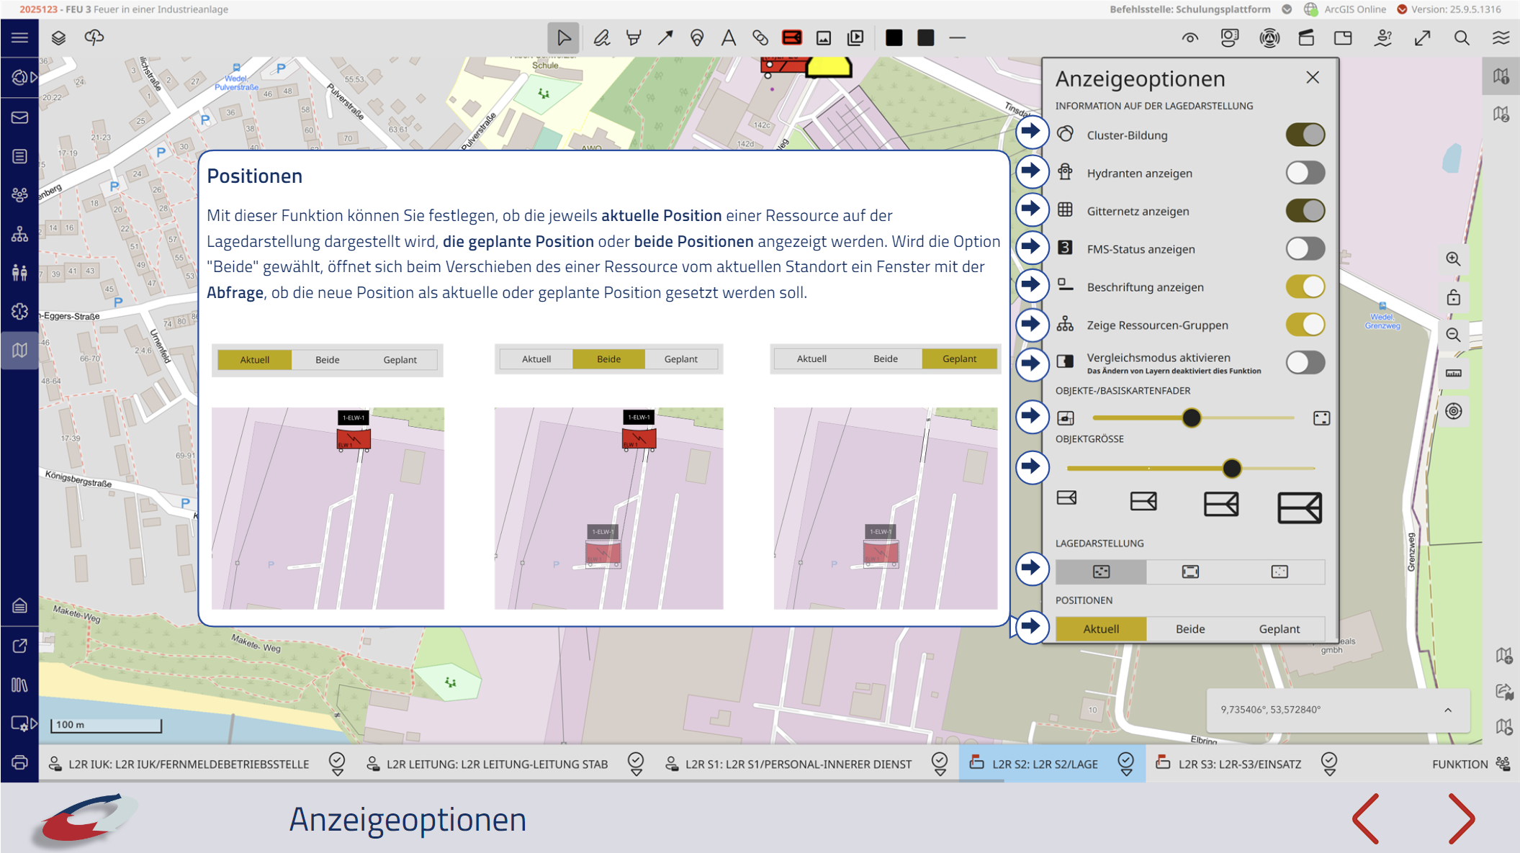Click the map search magnifier icon
The width and height of the screenshot is (1520, 853).
tap(1461, 37)
